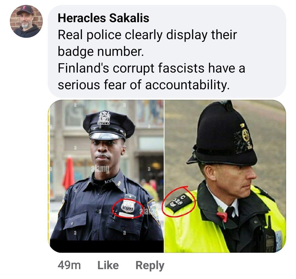
Task: Select the comment text bubble
Action: pyautogui.click(x=167, y=51)
